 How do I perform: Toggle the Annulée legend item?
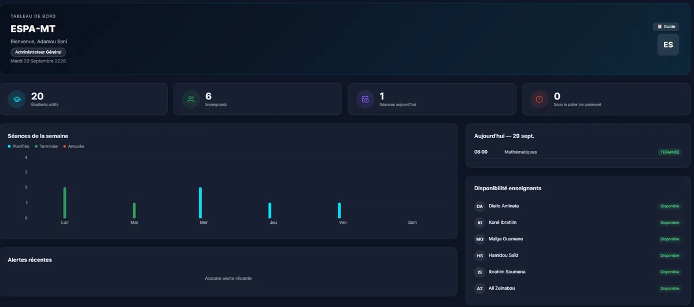73,146
